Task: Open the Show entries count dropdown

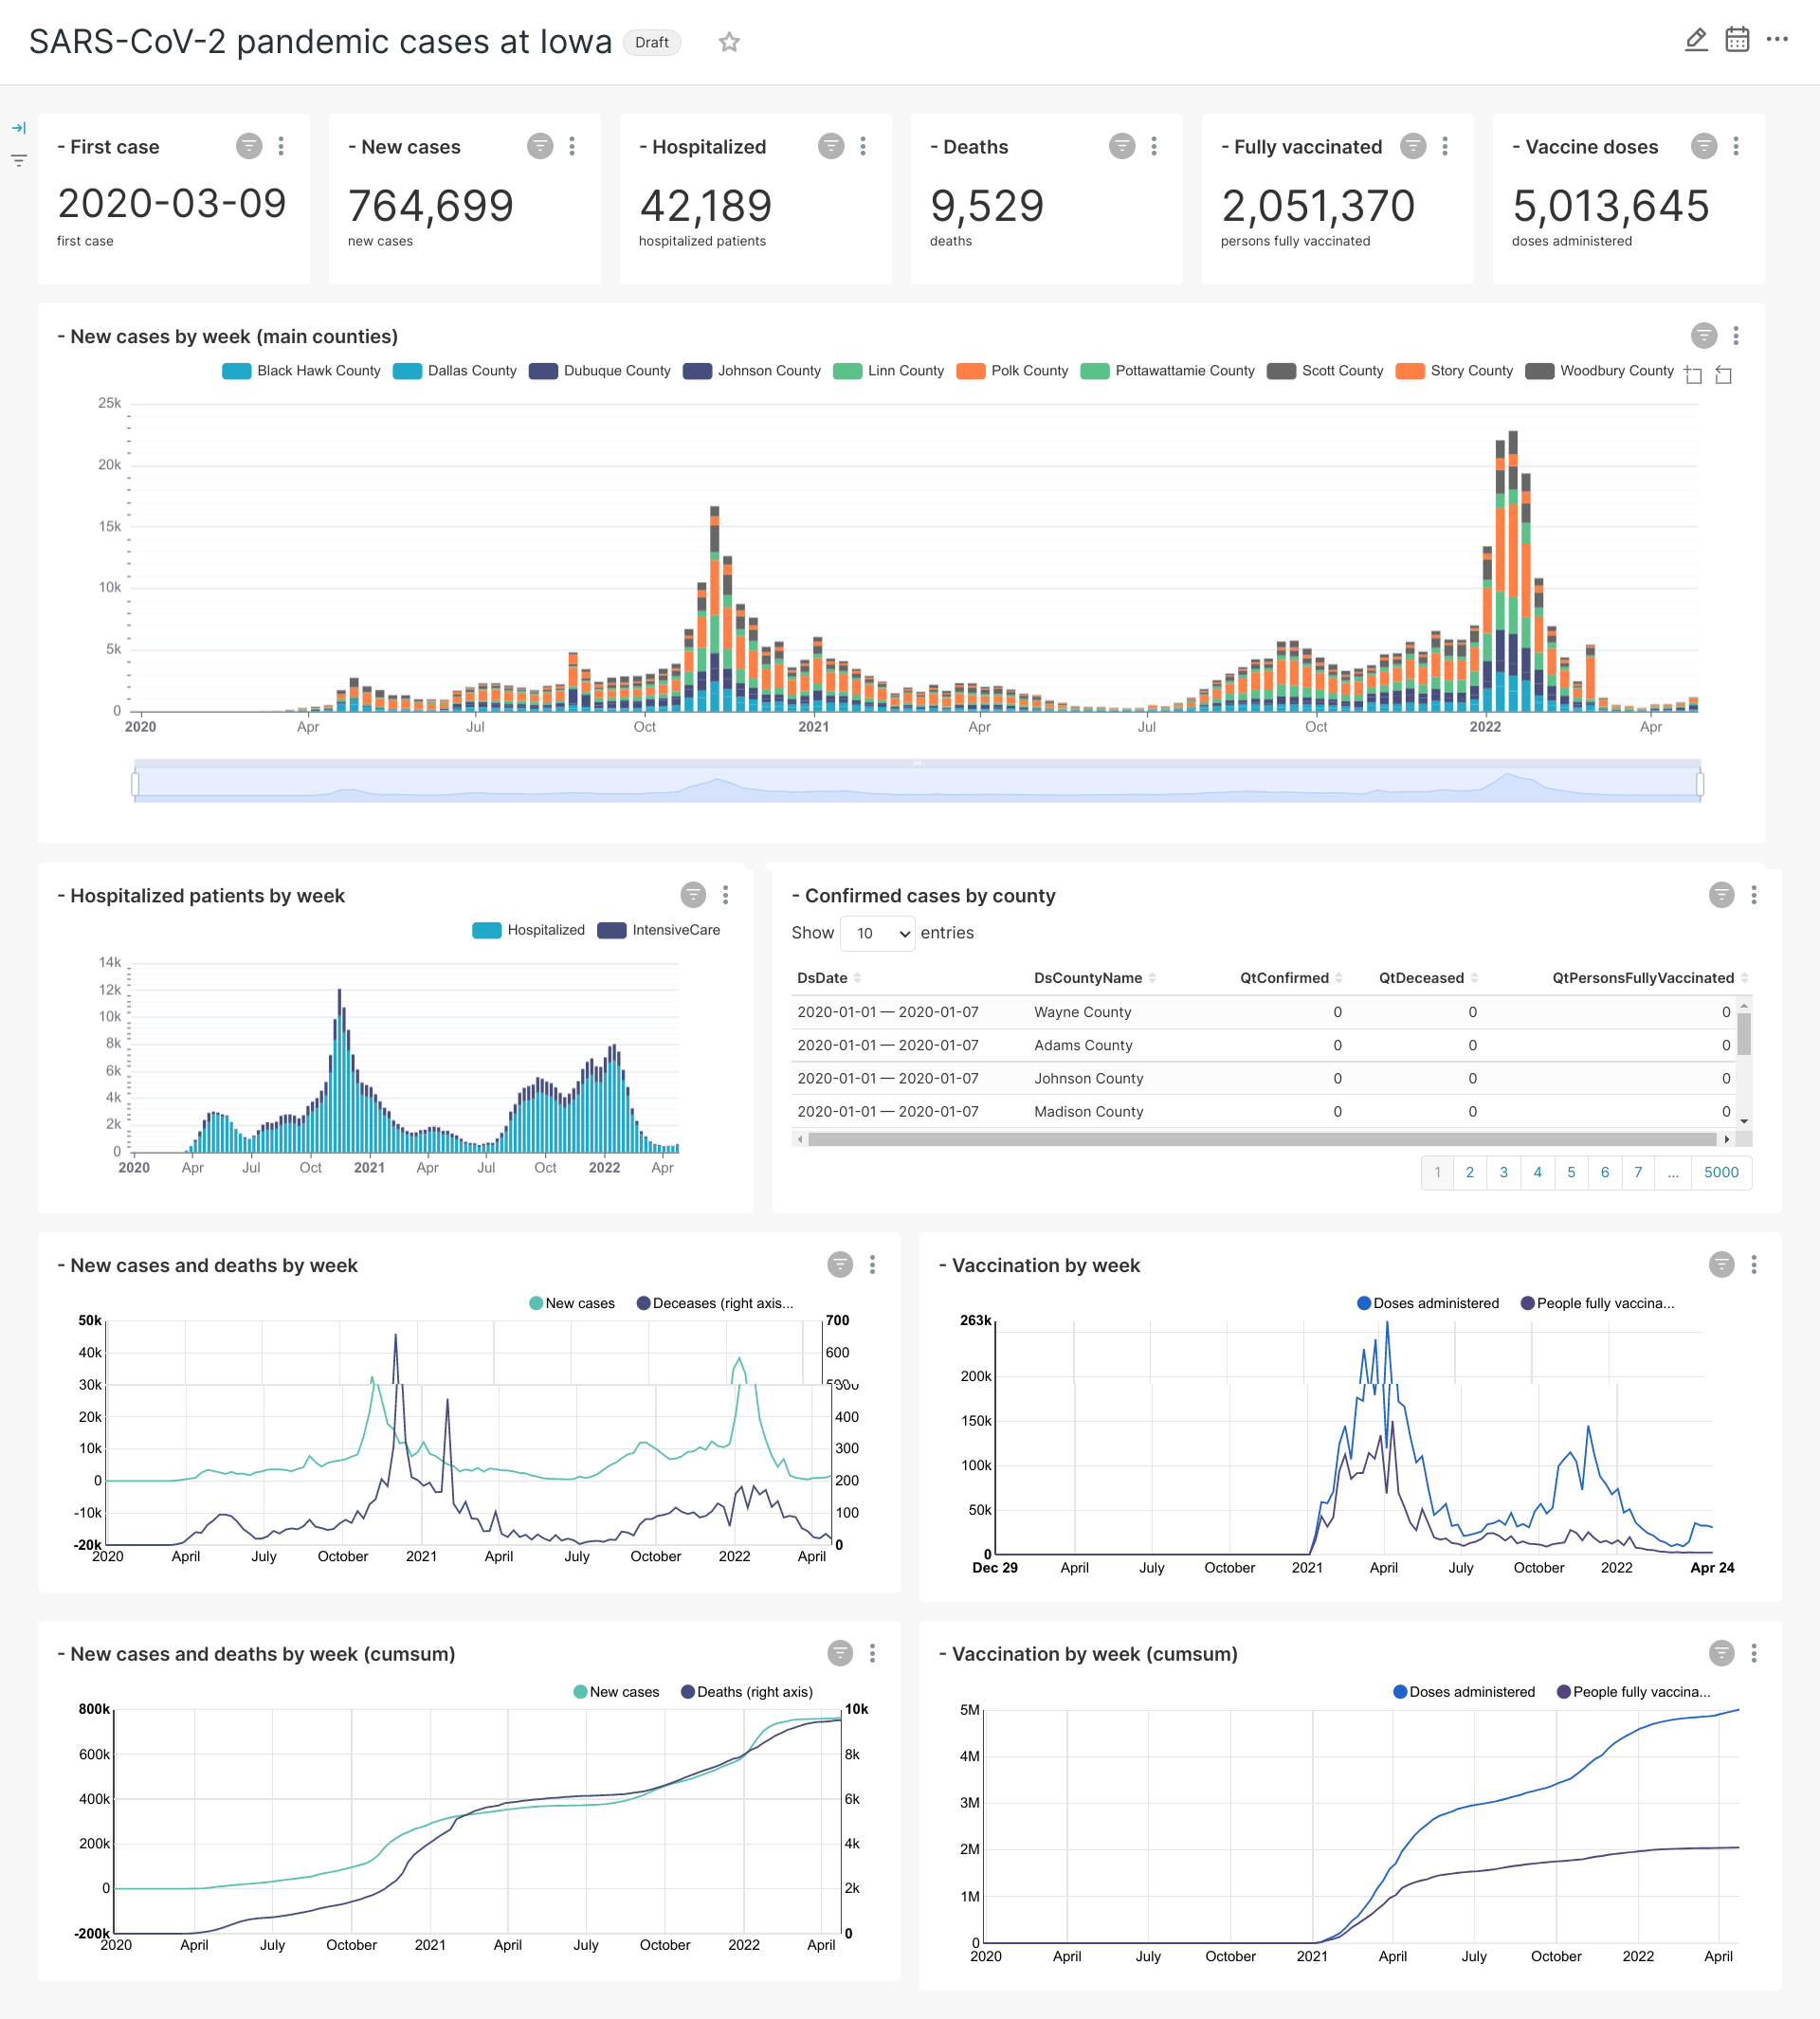Action: click(x=877, y=932)
